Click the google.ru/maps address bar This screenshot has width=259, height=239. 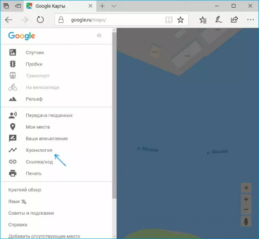(x=113, y=20)
